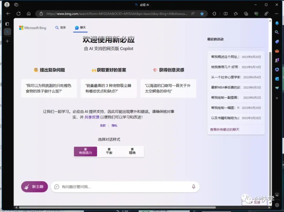The height and width of the screenshot is (212, 284).
Task: Switch to the 搜索 tab
Action: 60,28
